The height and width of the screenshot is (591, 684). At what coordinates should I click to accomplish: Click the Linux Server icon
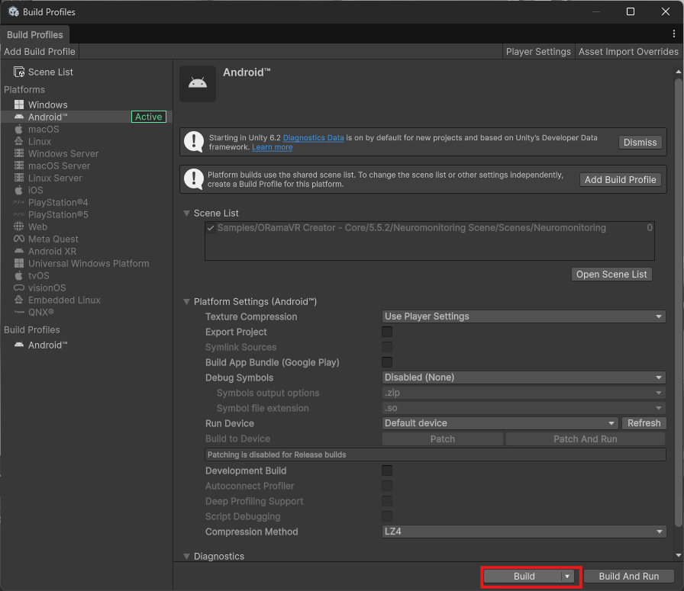[19, 178]
